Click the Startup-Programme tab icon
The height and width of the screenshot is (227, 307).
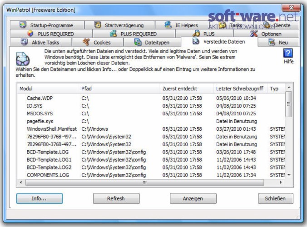[x=23, y=25]
